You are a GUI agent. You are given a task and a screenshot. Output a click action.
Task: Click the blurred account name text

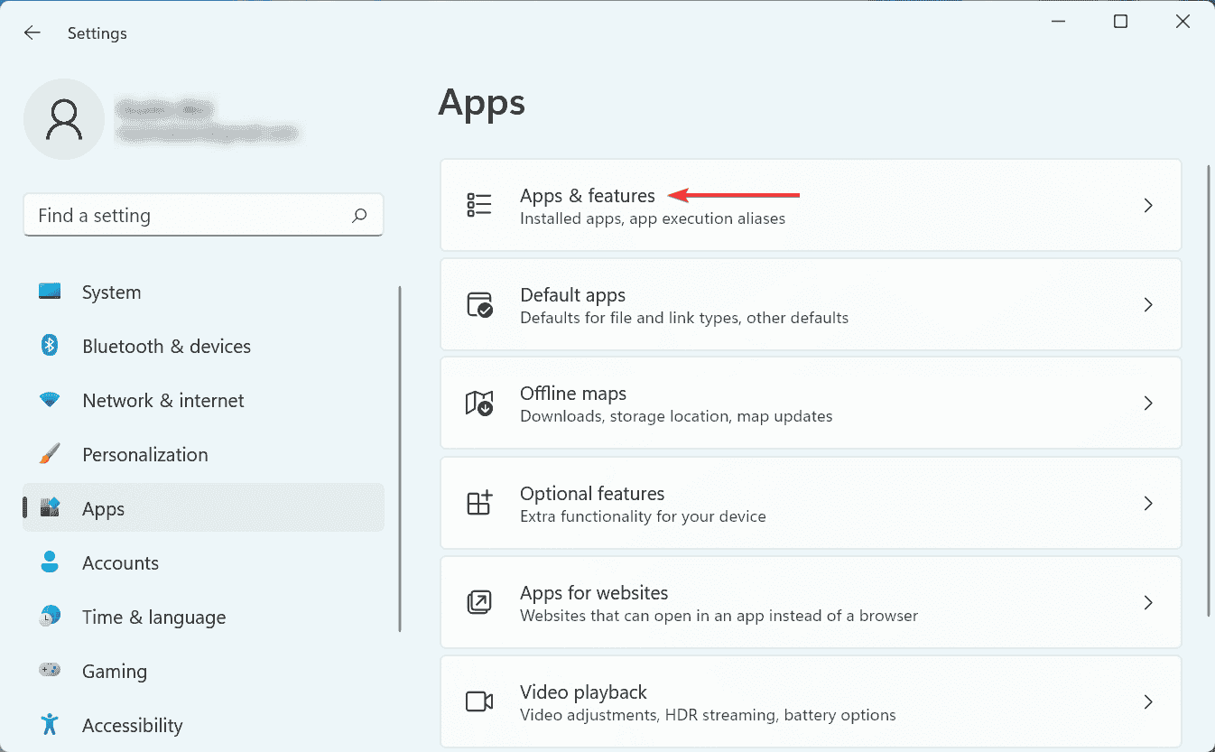[x=165, y=110]
